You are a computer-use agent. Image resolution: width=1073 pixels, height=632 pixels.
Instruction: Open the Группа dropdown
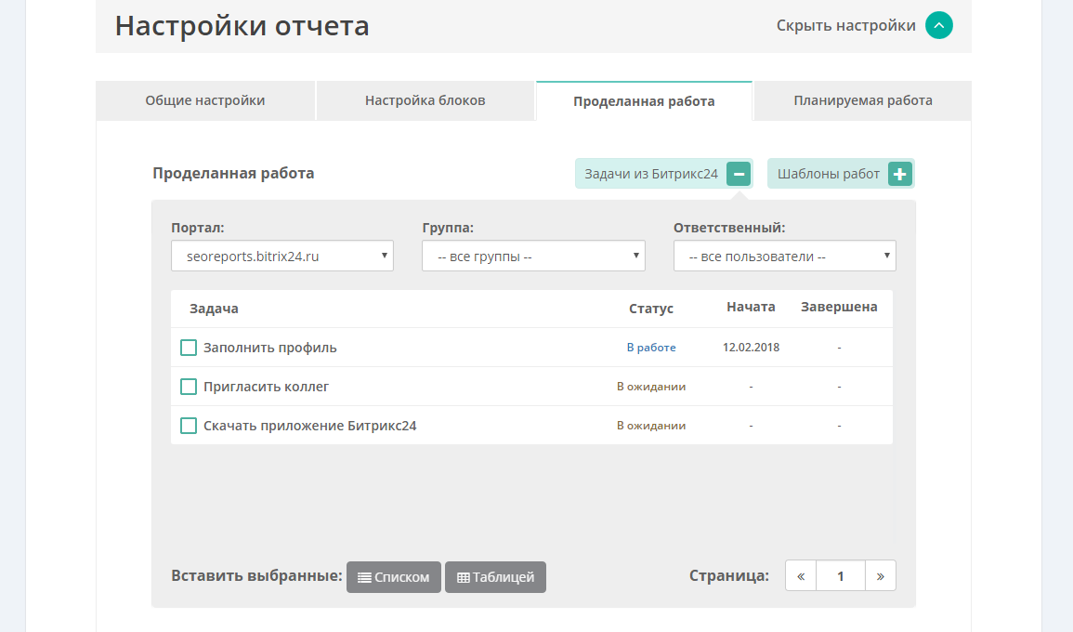(533, 257)
